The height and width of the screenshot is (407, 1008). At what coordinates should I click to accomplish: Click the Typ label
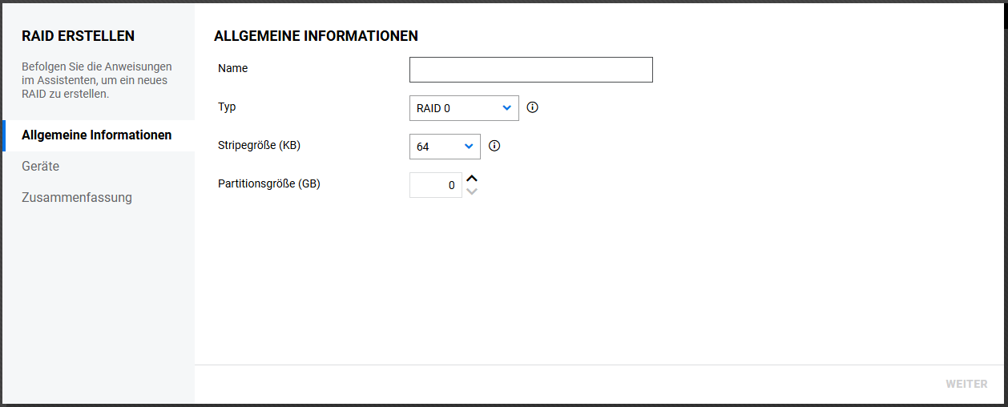pyautogui.click(x=227, y=107)
